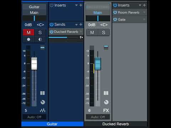Solo the Ducked Reverb channel
This screenshot has height=128, width=171.
[x=104, y=32]
